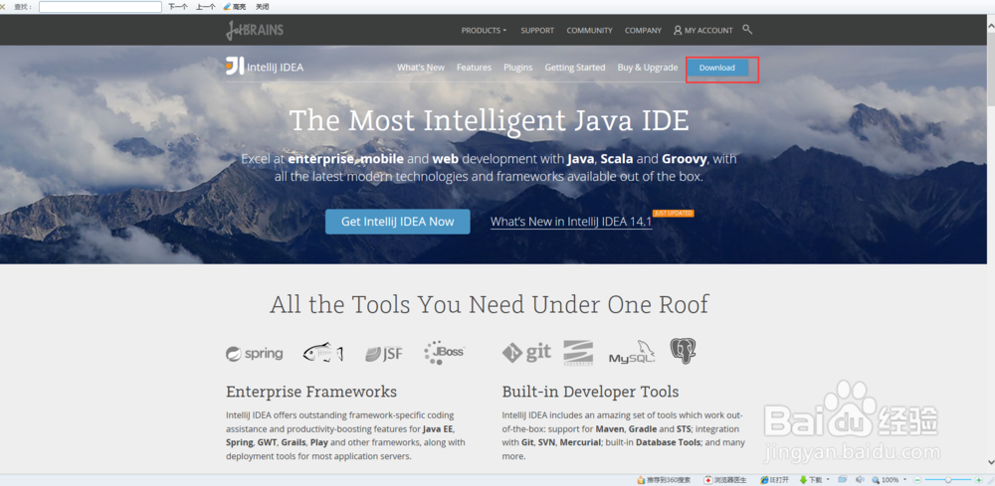Click the JetBrains logo in header

pyautogui.click(x=254, y=30)
